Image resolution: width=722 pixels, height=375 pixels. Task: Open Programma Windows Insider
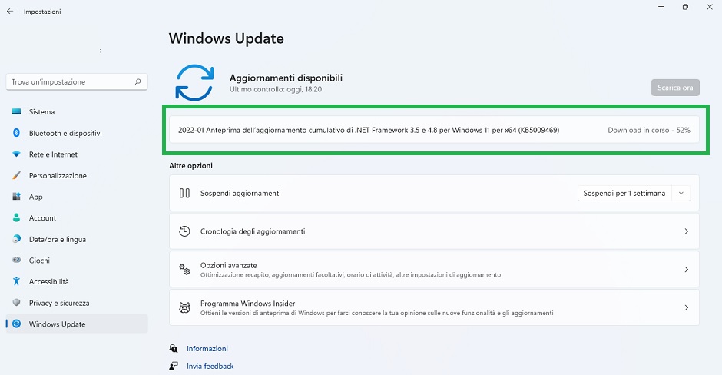pyautogui.click(x=434, y=307)
